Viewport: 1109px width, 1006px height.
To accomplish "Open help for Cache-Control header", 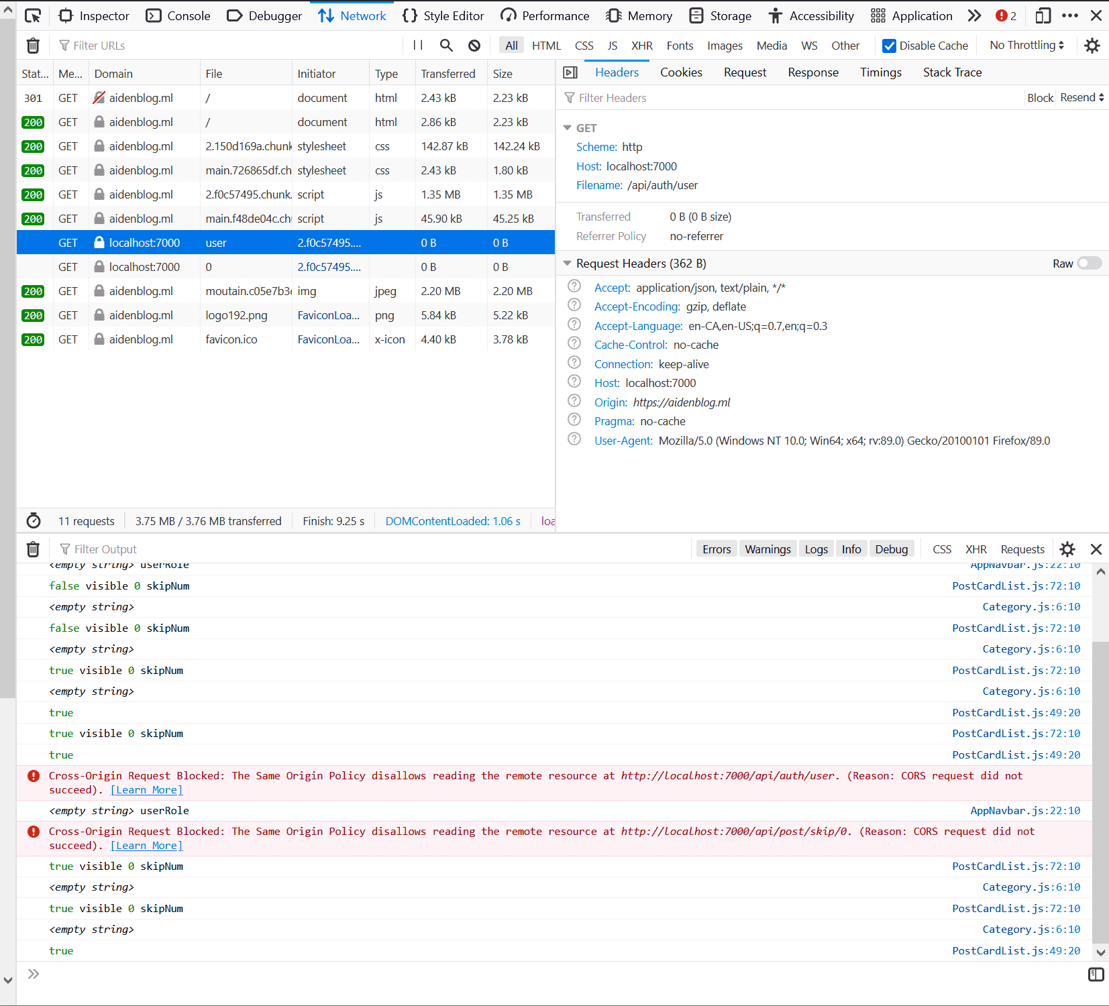I will click(x=574, y=343).
